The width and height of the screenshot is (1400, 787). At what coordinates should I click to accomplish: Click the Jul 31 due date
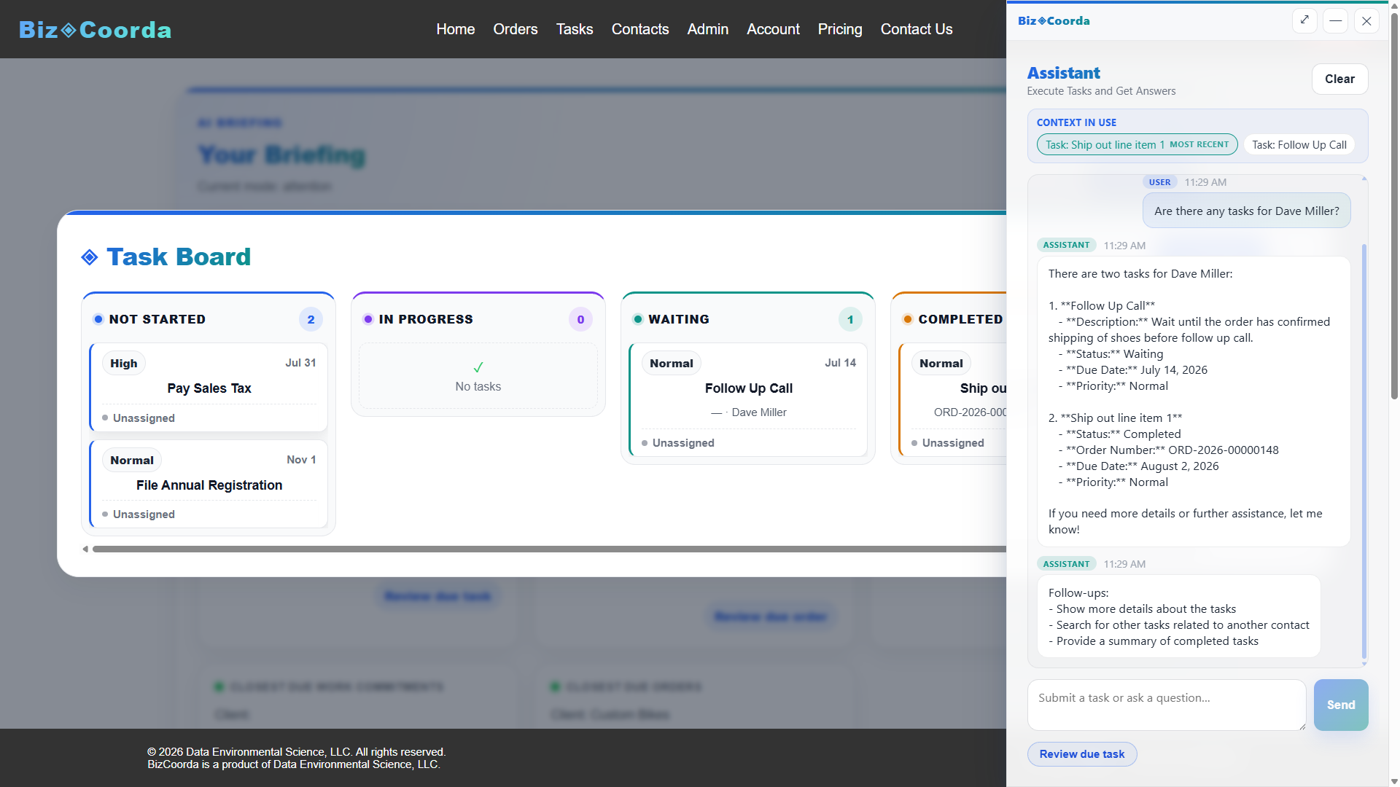click(x=300, y=363)
